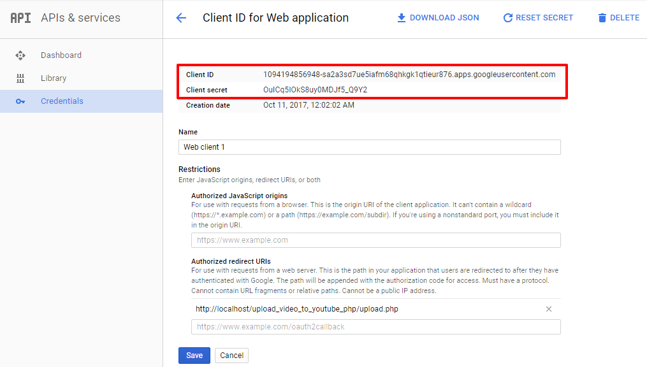Select Credentials in sidebar
Viewport: 647px width, 367px height.
[82, 101]
